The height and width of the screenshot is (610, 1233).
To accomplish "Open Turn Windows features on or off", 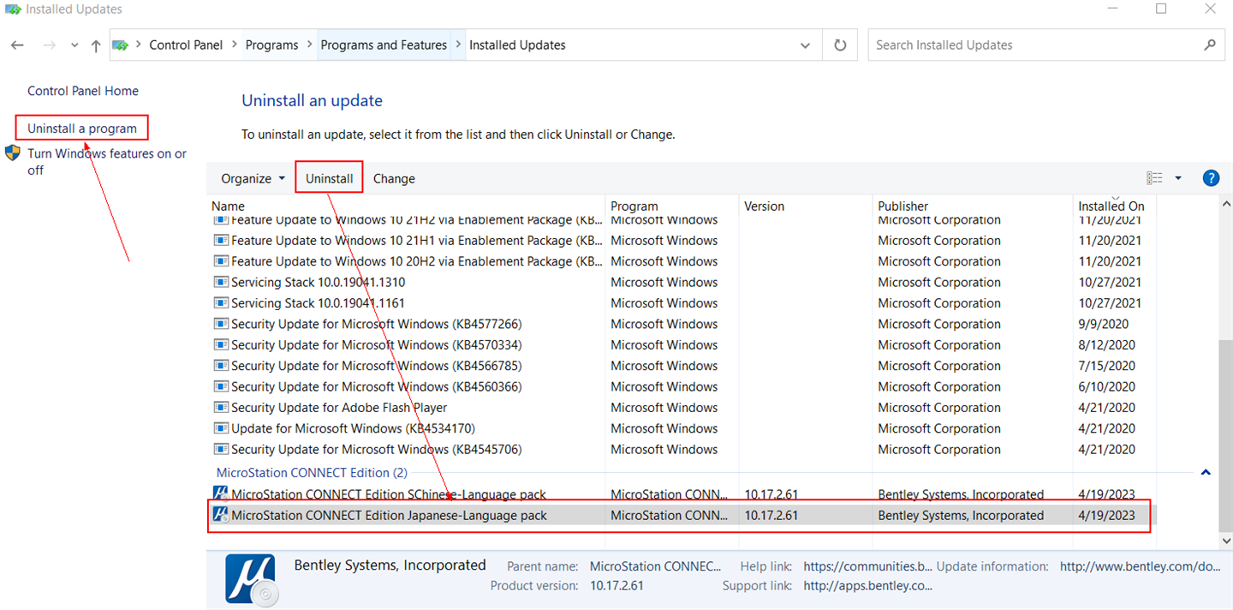I will [107, 162].
